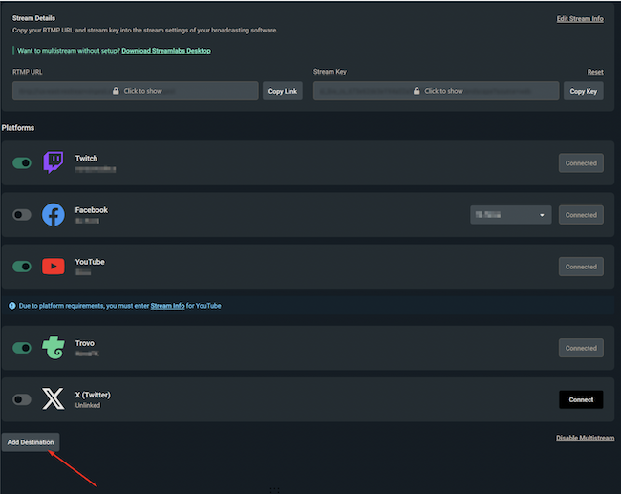Click the YouTube logo icon
The height and width of the screenshot is (494, 621).
click(x=54, y=267)
